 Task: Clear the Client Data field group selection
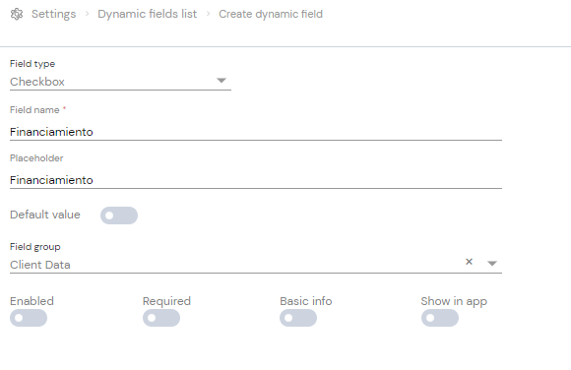click(x=469, y=262)
